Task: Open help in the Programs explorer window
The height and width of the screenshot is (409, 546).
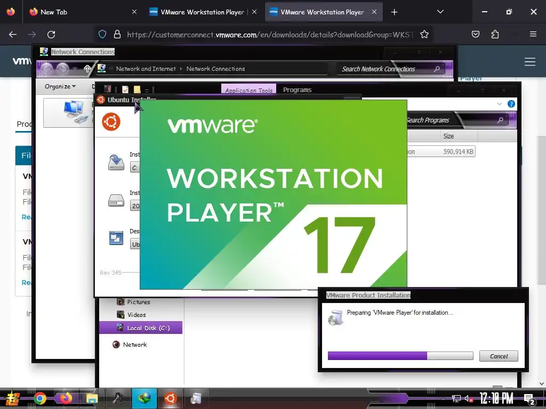Action: click(x=511, y=104)
